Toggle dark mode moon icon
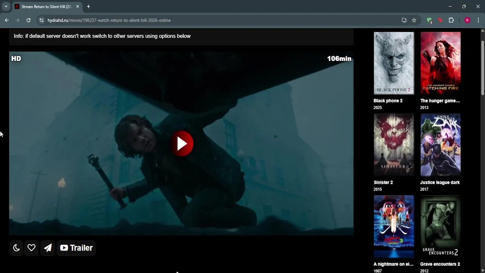The width and height of the screenshot is (485, 273). [16, 248]
